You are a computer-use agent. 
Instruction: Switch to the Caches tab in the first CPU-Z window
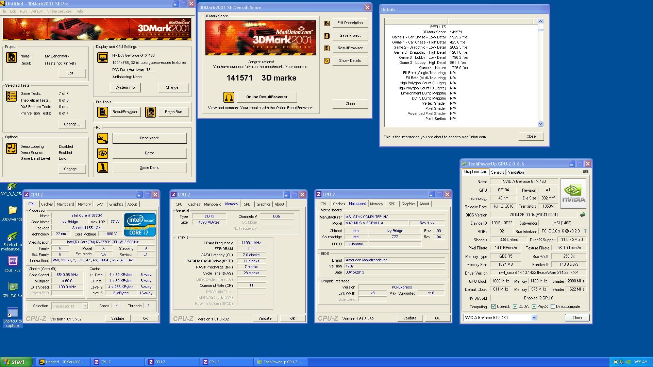(x=47, y=204)
